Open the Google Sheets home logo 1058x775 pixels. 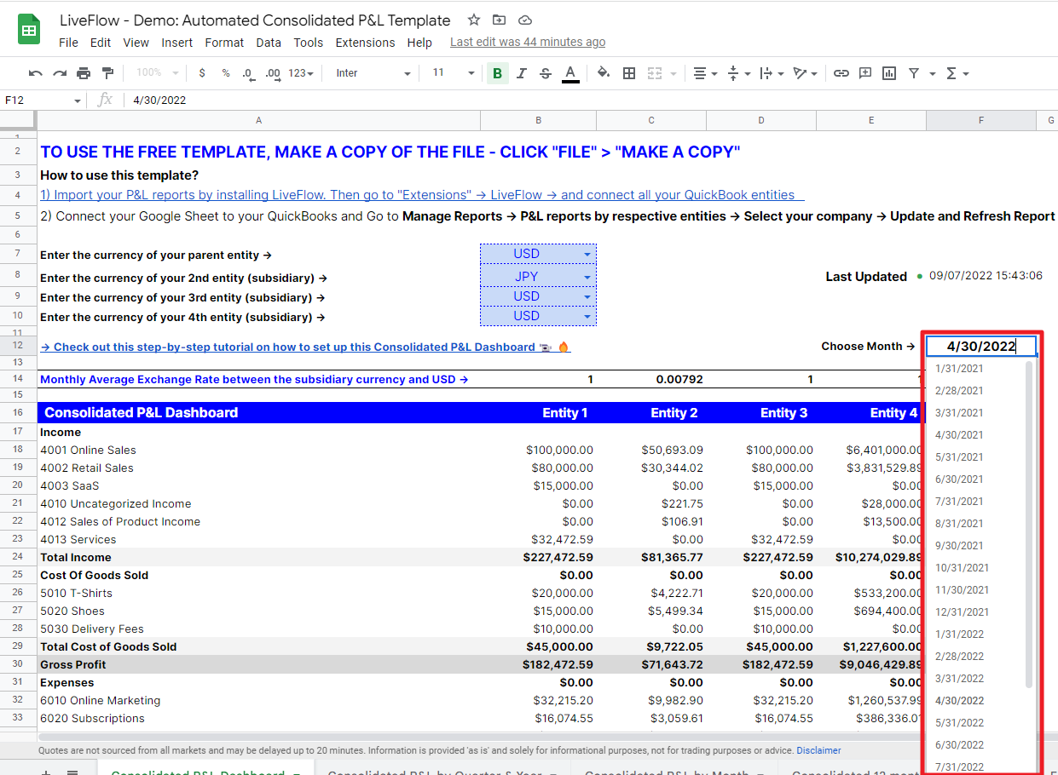[x=29, y=30]
